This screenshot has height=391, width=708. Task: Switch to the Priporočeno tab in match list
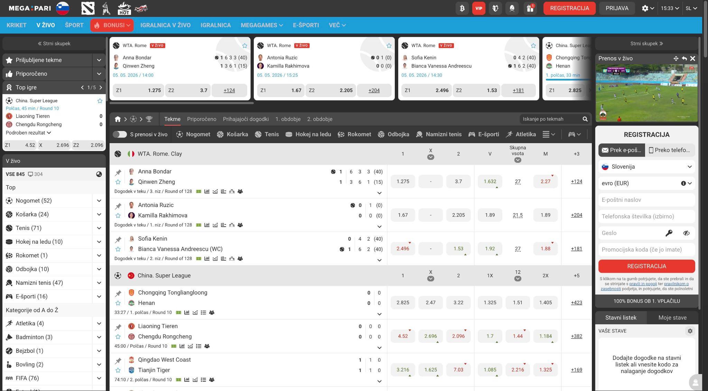click(x=202, y=119)
